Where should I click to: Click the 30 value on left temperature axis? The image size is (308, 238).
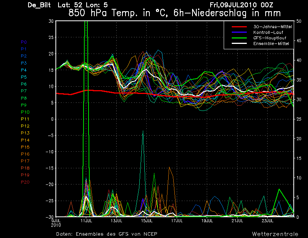[51, 21]
